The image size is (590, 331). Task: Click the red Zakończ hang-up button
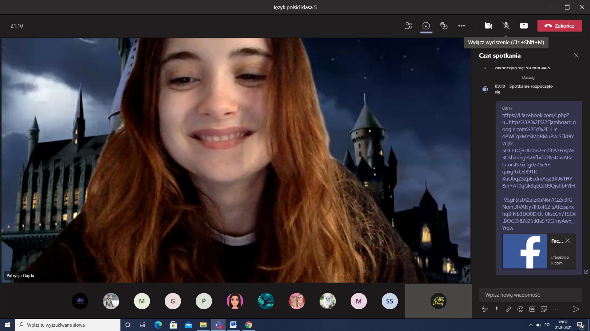560,26
